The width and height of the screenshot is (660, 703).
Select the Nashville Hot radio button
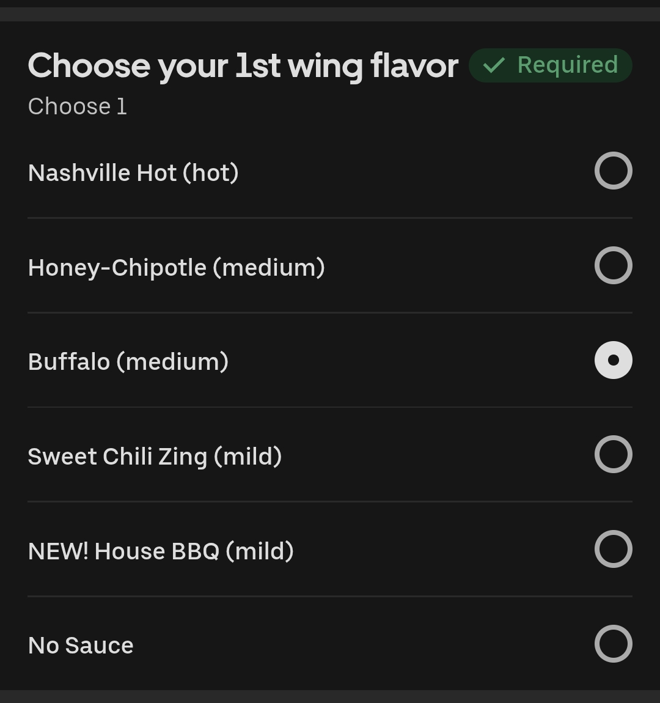point(613,171)
